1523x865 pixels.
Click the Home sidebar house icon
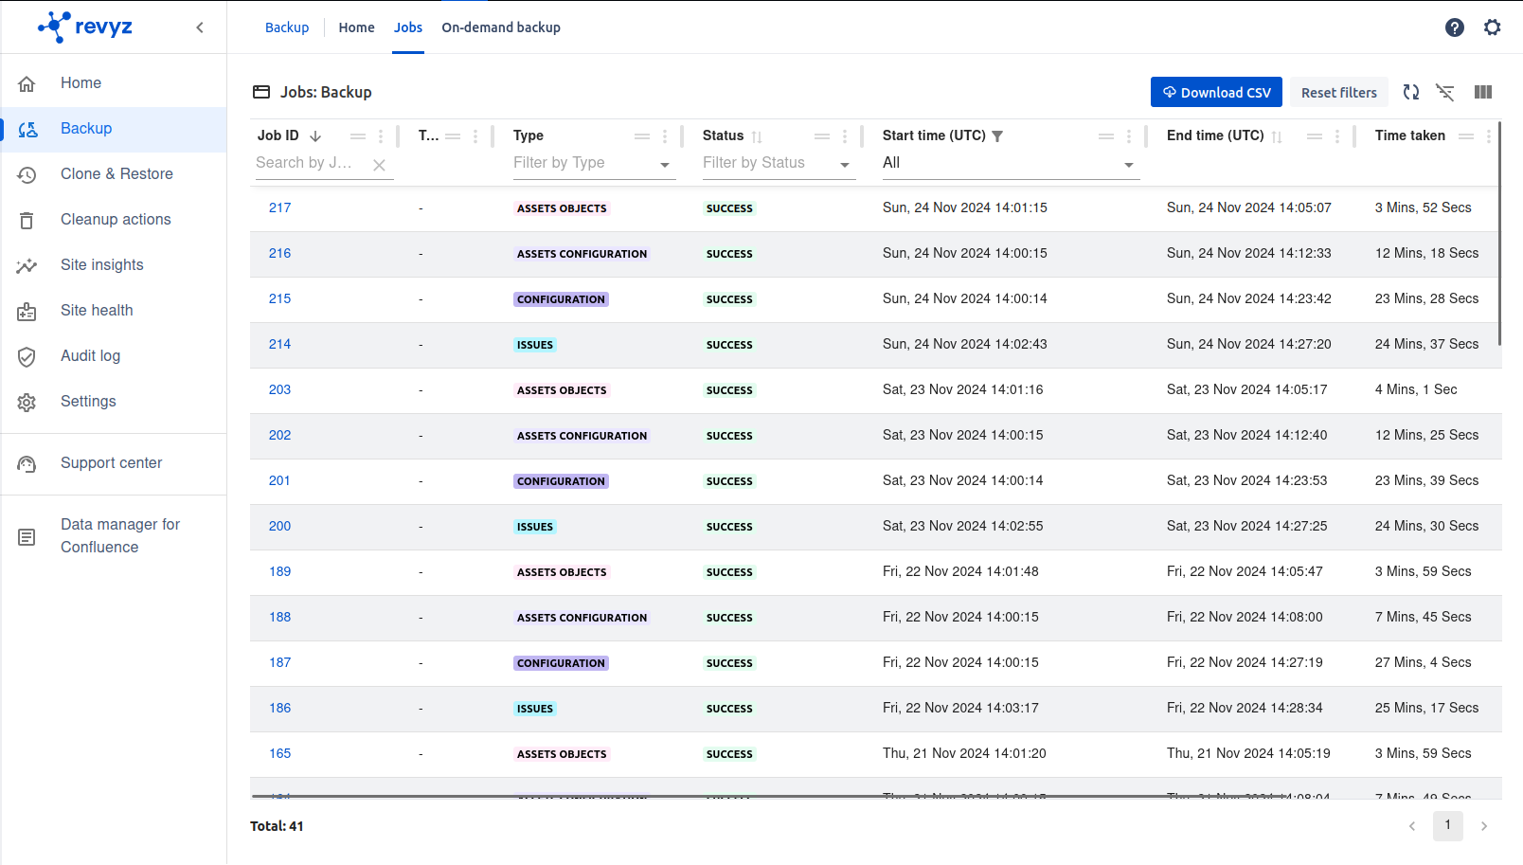point(27,83)
